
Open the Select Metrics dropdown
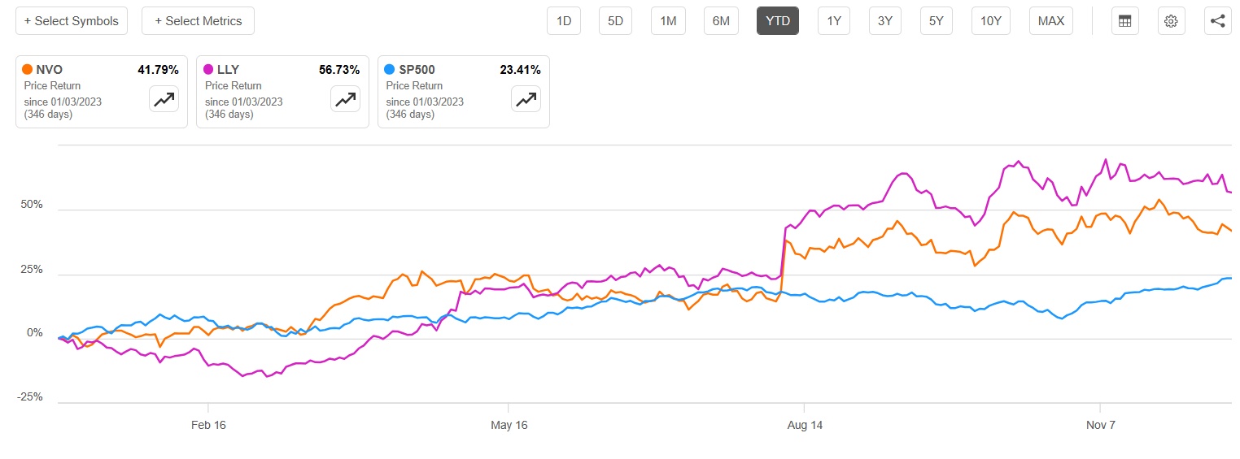198,21
